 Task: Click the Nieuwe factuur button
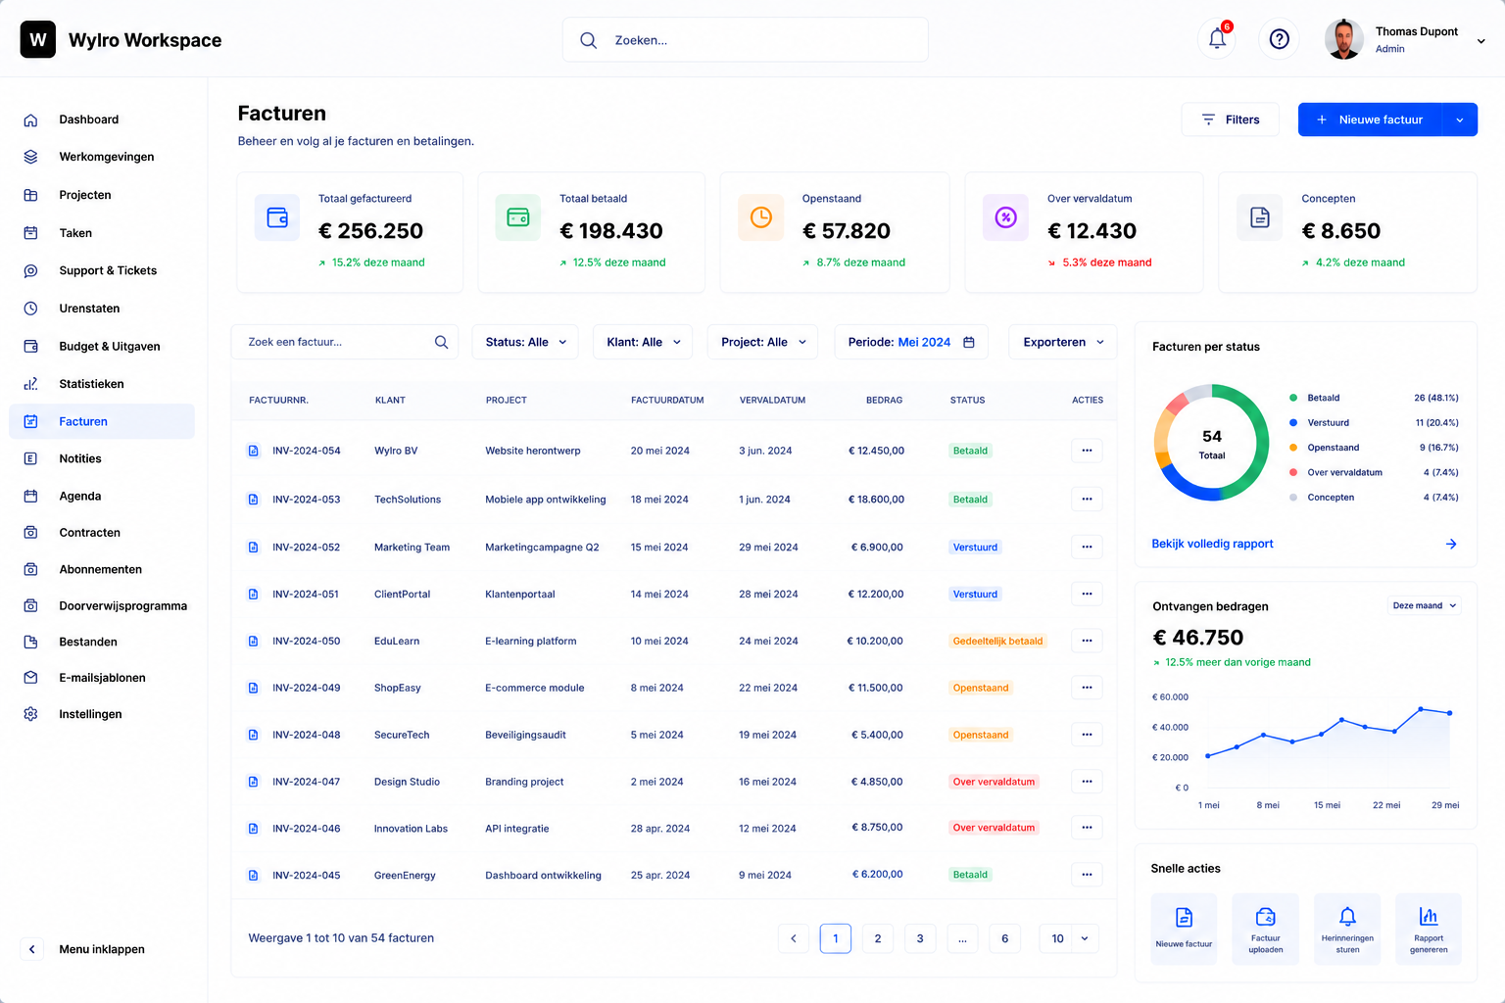(1370, 119)
